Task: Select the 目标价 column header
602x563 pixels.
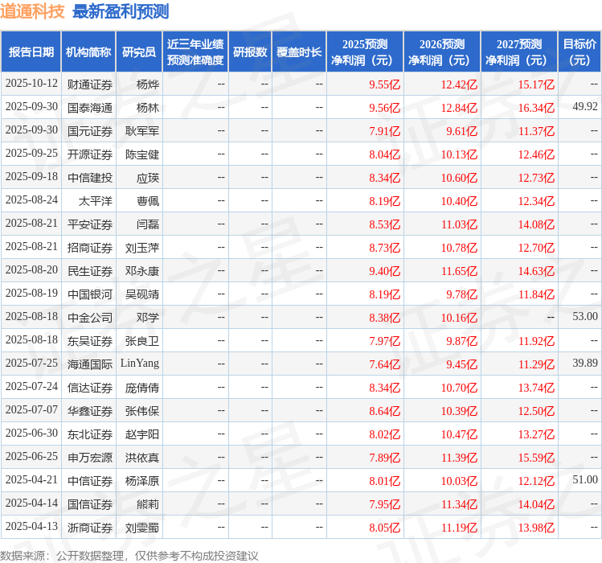Action: tap(579, 52)
